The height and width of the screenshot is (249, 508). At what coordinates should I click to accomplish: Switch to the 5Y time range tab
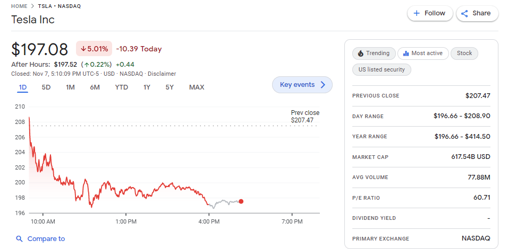coord(170,87)
